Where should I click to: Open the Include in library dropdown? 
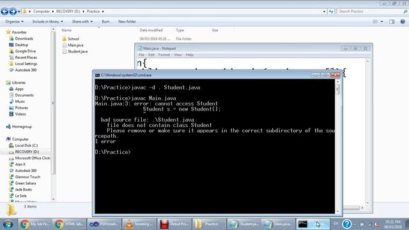[x=47, y=22]
